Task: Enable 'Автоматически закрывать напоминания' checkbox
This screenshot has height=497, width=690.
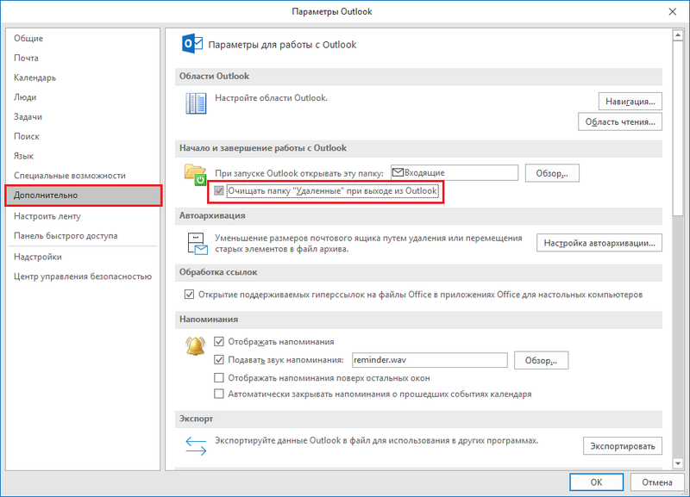Action: [x=219, y=394]
